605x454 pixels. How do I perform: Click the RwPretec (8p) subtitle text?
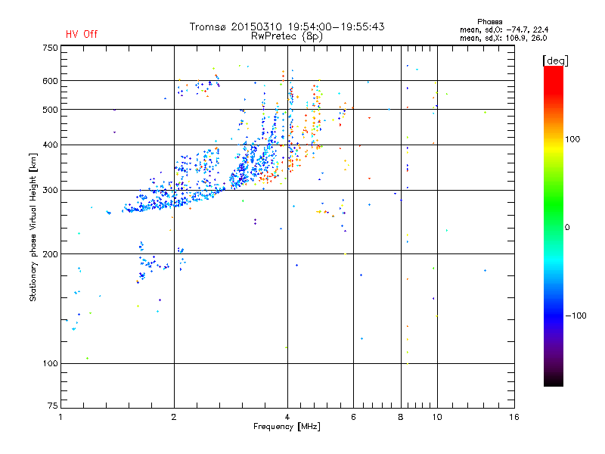tap(287, 36)
